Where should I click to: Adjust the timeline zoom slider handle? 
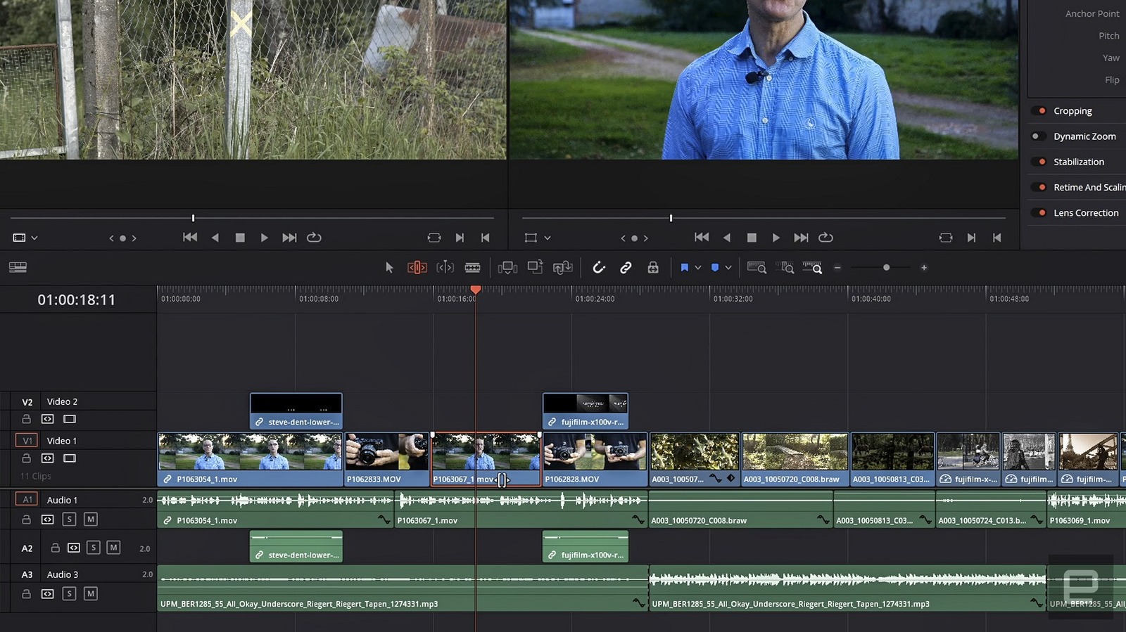(886, 268)
